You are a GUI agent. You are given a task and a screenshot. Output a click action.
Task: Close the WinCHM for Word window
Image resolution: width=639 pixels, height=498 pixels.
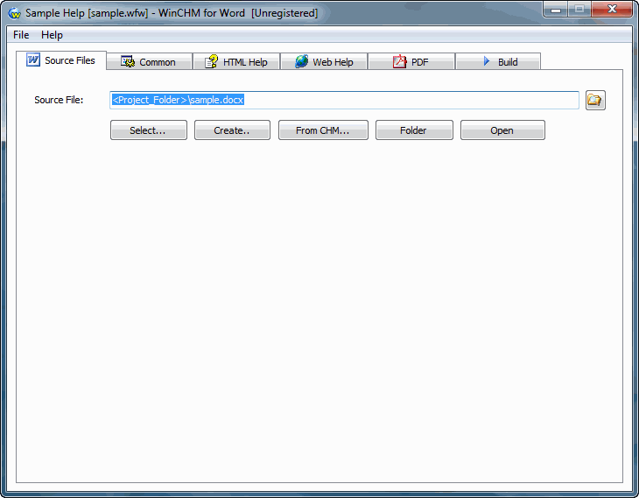pos(612,10)
